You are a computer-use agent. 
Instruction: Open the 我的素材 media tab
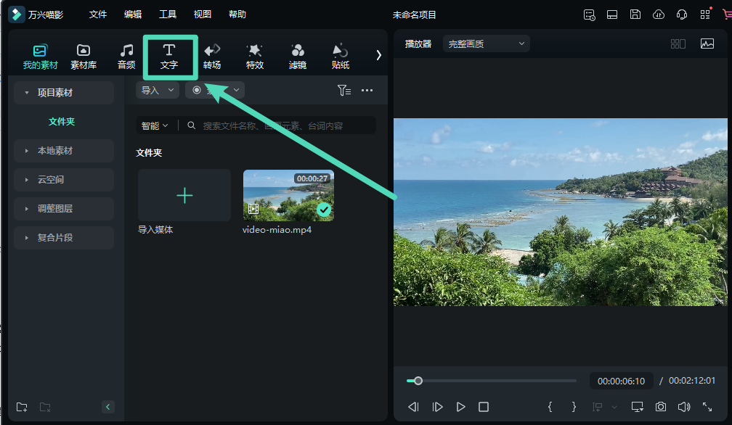[x=40, y=57]
